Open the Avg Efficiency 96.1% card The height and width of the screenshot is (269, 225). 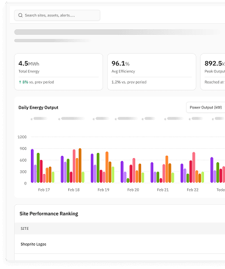(152, 72)
